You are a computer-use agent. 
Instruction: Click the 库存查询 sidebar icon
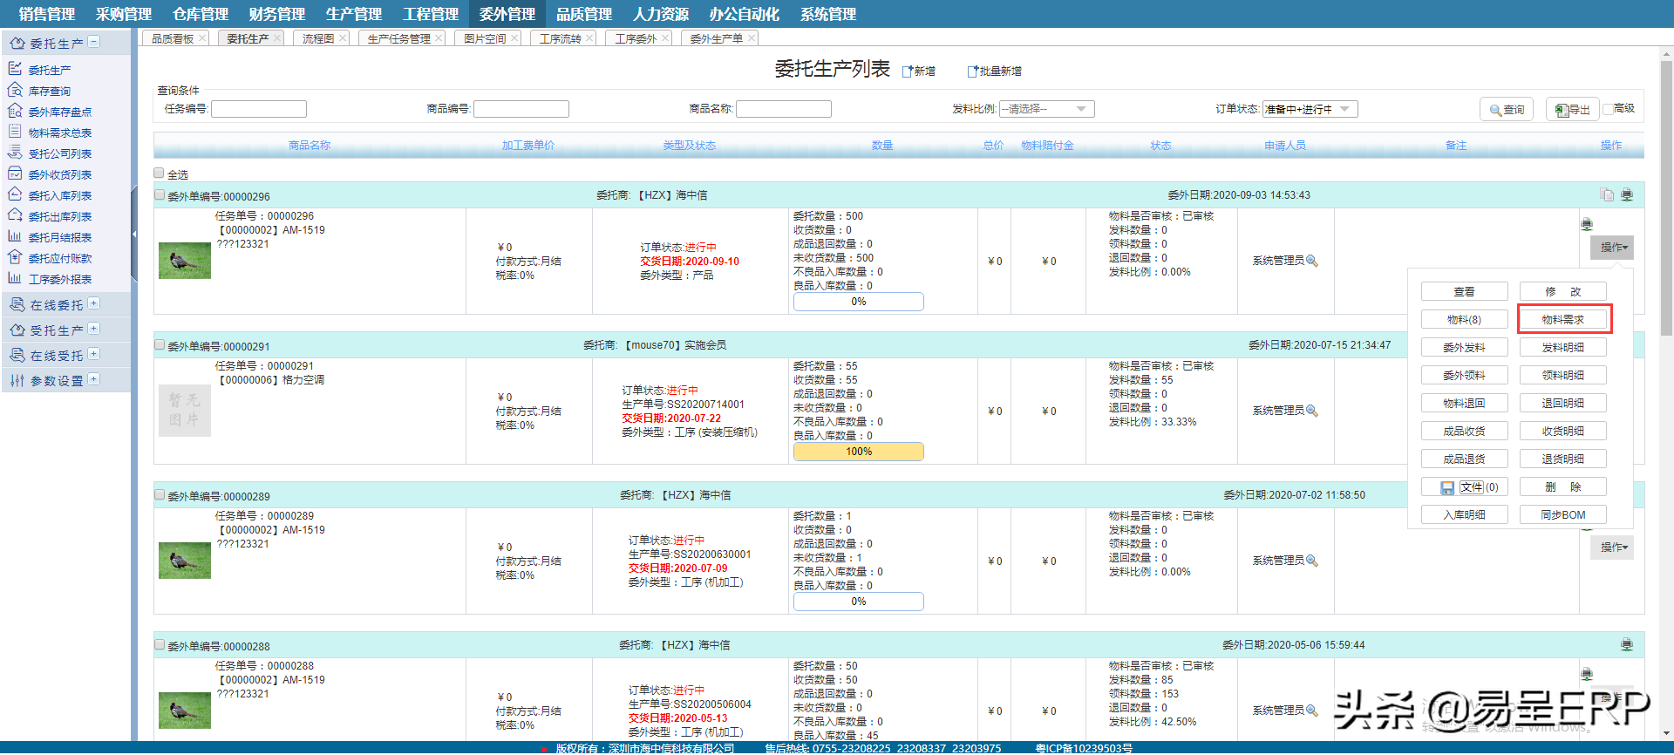pos(15,90)
